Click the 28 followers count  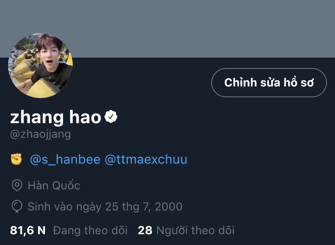(145, 230)
